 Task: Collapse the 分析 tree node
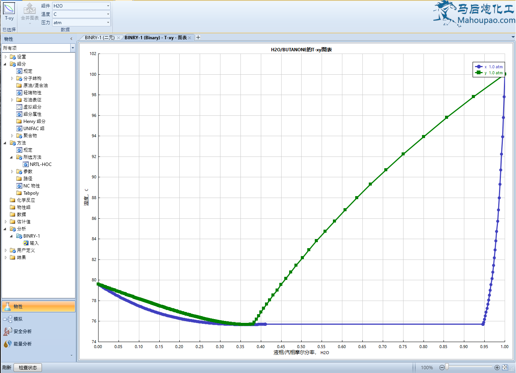5,229
